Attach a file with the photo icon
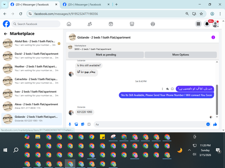 tap(76, 124)
